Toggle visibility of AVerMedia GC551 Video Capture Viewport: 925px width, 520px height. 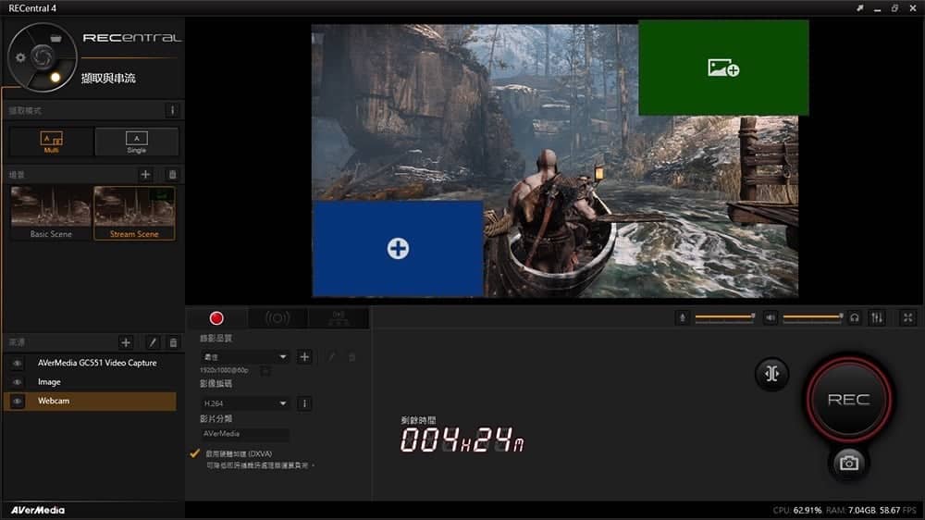click(x=17, y=363)
